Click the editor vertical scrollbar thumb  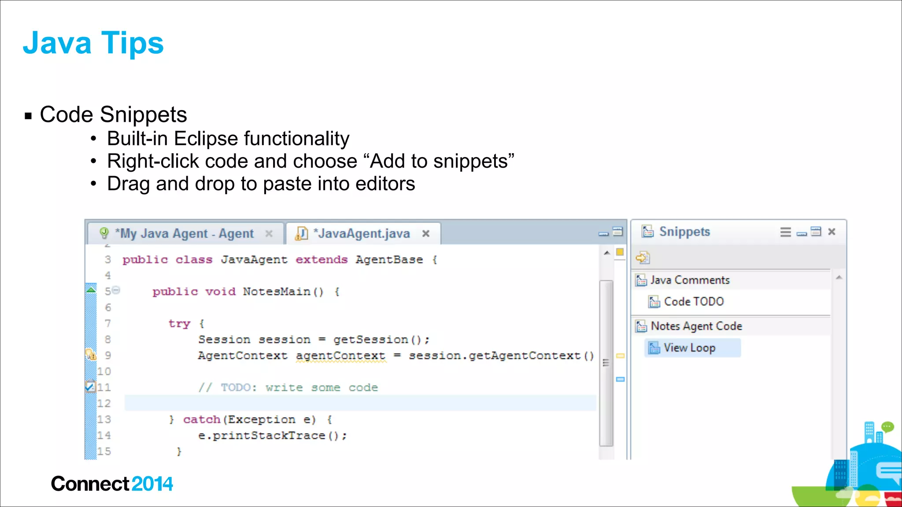click(x=606, y=363)
